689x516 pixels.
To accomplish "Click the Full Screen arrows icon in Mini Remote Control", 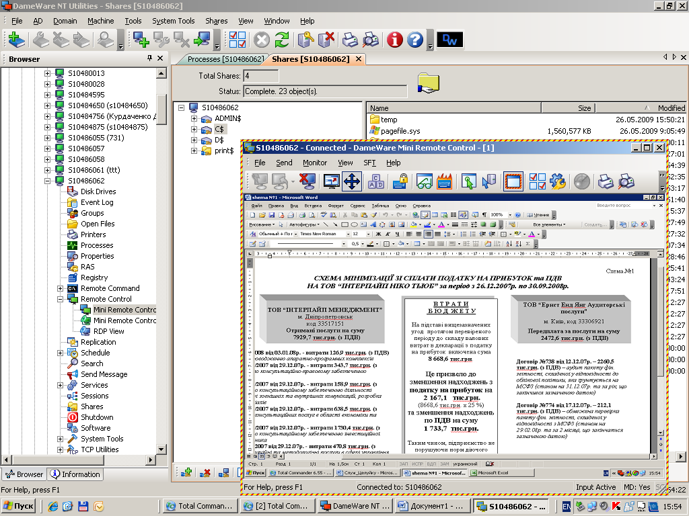I will pyautogui.click(x=352, y=181).
